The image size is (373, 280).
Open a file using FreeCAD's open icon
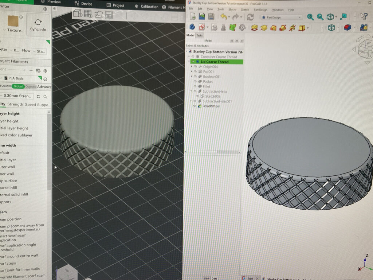[202, 16]
